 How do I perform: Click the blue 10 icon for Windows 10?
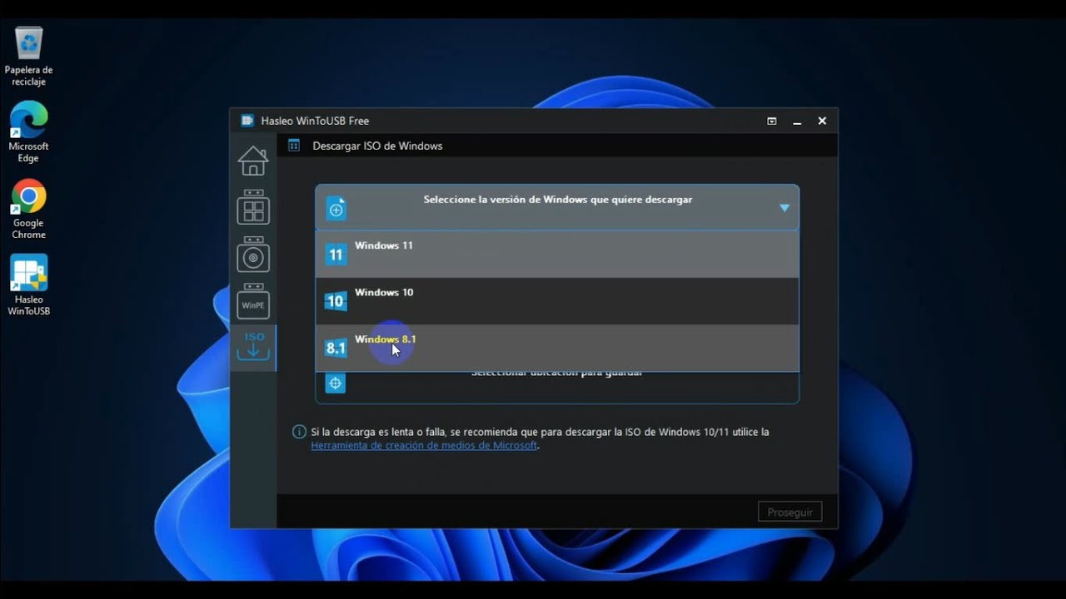coord(336,301)
